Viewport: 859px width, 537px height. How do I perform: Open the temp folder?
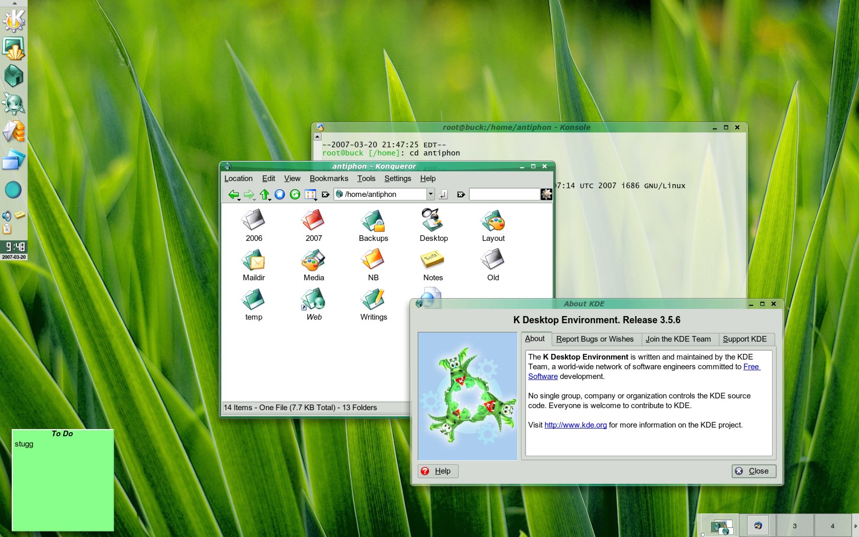click(254, 304)
